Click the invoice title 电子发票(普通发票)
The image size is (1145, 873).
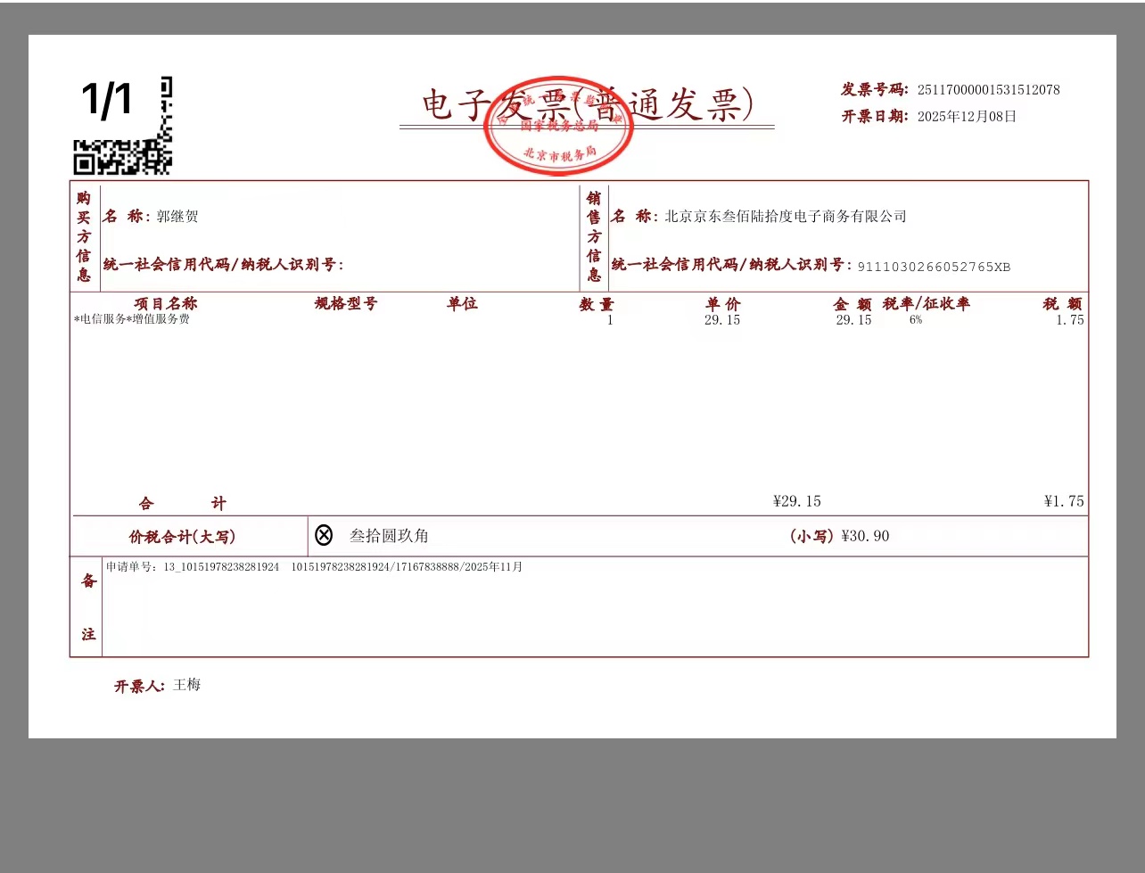pyautogui.click(x=587, y=104)
